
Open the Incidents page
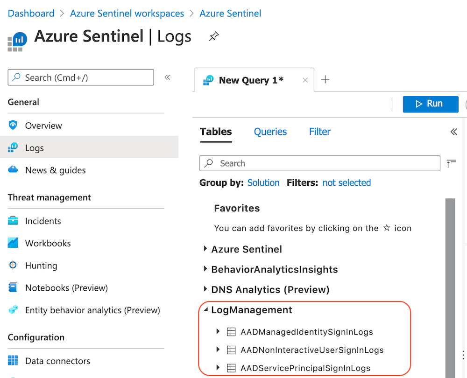[x=43, y=221]
